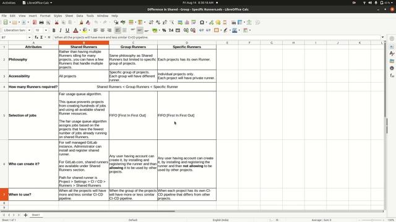The image size is (396, 222).
Task: Click the Spelling check icon
Action: coord(123,22)
